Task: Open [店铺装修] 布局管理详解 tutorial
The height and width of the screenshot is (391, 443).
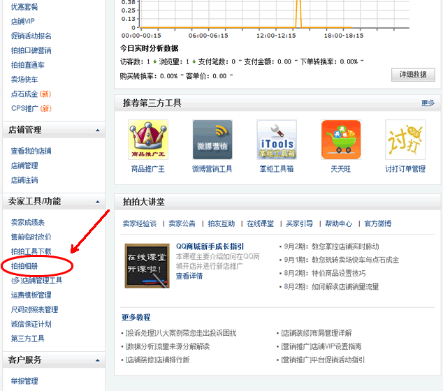Action: (316, 333)
